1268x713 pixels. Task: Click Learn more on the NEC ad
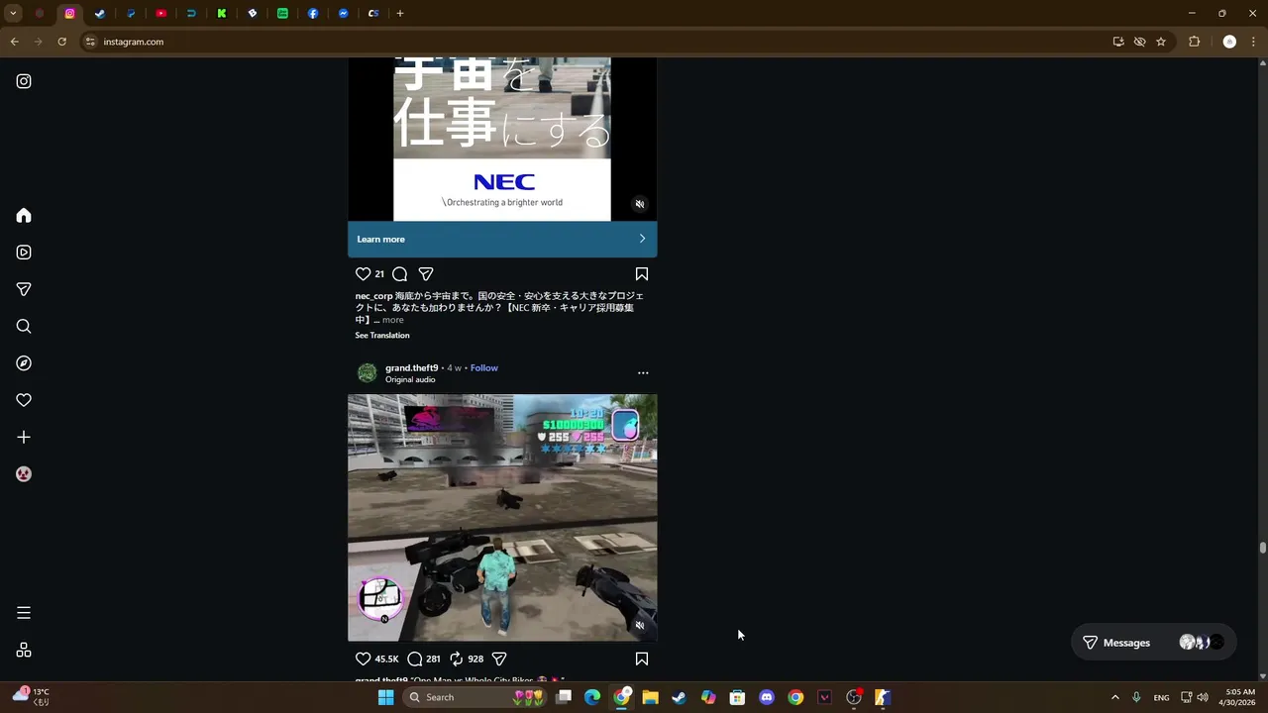[502, 239]
